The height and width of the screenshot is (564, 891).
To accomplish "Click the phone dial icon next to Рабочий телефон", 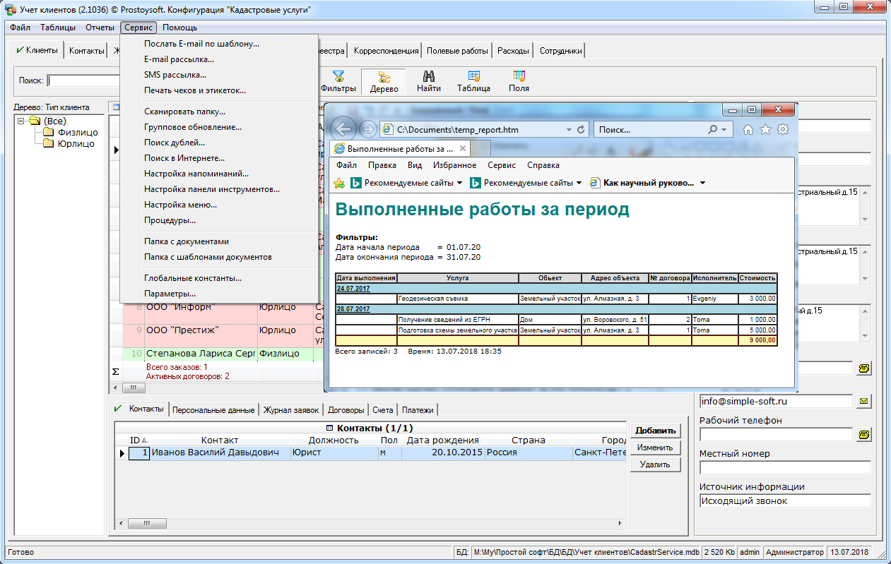I will coord(863,435).
